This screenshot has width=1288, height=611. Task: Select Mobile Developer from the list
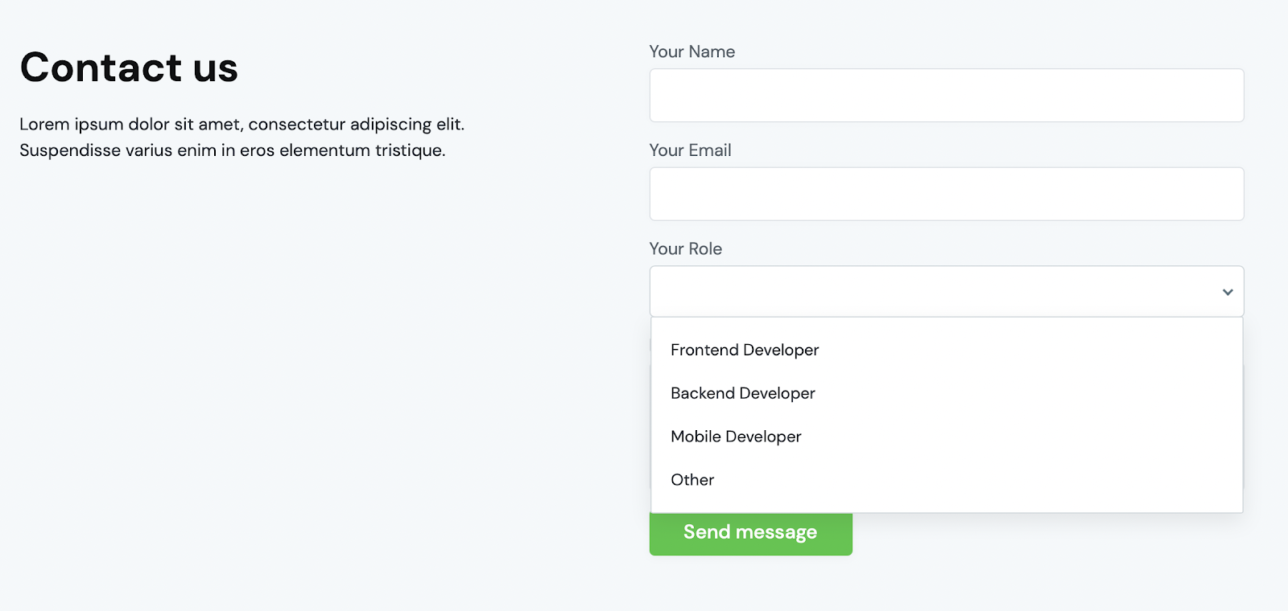pyautogui.click(x=735, y=437)
